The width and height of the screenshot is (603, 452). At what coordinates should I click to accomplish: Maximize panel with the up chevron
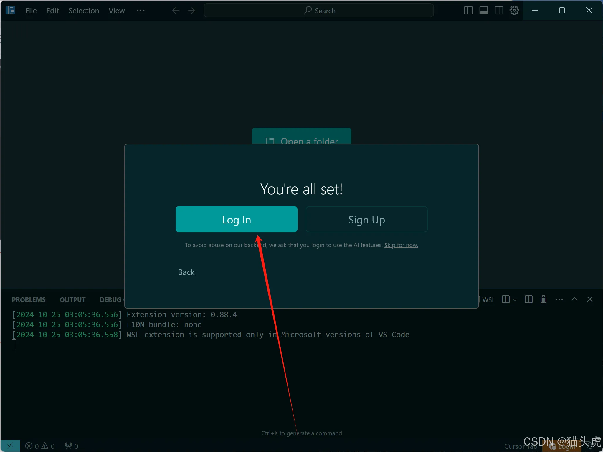click(x=574, y=299)
